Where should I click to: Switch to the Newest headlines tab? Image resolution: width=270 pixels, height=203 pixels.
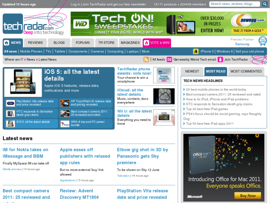click(192, 72)
